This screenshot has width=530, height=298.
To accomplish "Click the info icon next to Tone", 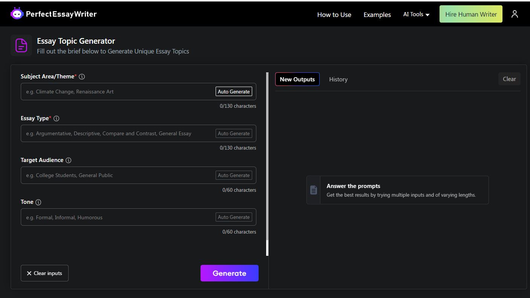I will coord(38,202).
